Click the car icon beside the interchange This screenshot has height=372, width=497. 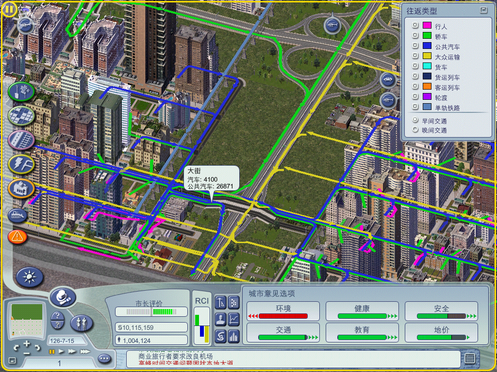pos(388,80)
